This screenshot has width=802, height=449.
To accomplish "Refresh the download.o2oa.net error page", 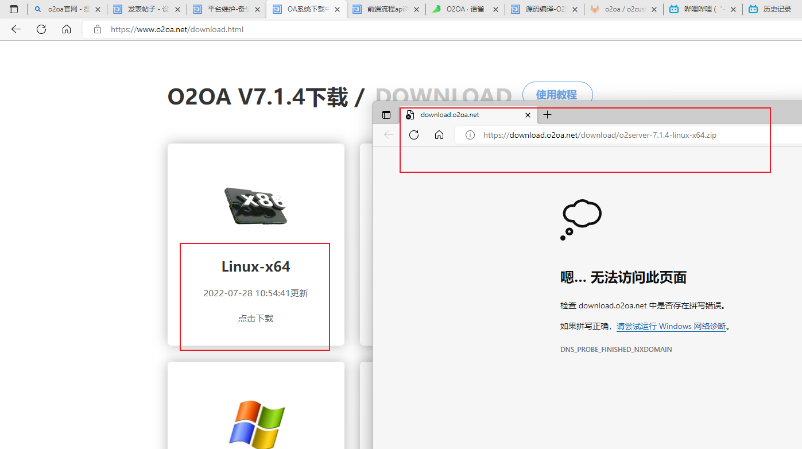I will point(414,135).
